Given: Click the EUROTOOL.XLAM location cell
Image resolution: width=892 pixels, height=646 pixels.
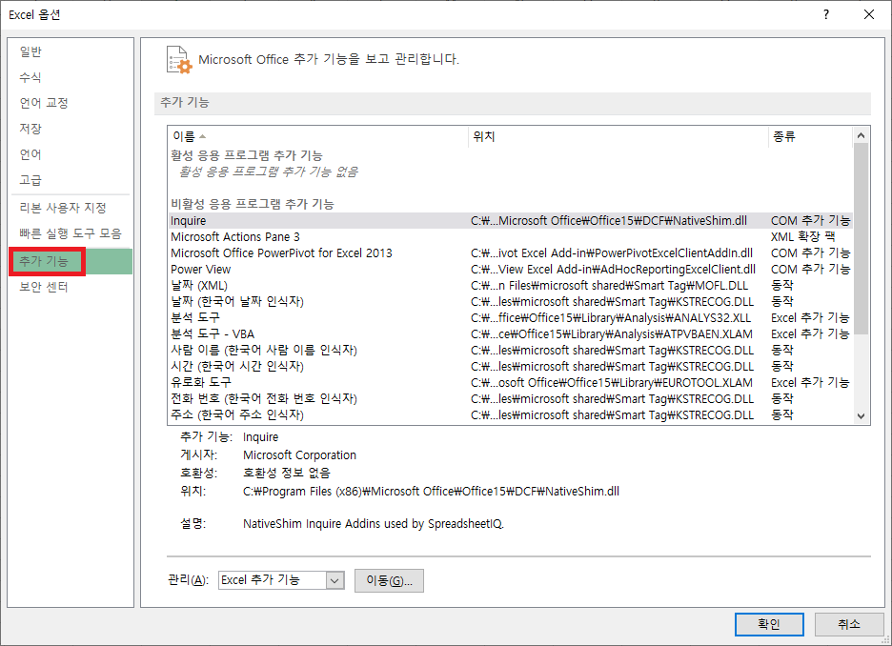Looking at the screenshot, I should (612, 383).
